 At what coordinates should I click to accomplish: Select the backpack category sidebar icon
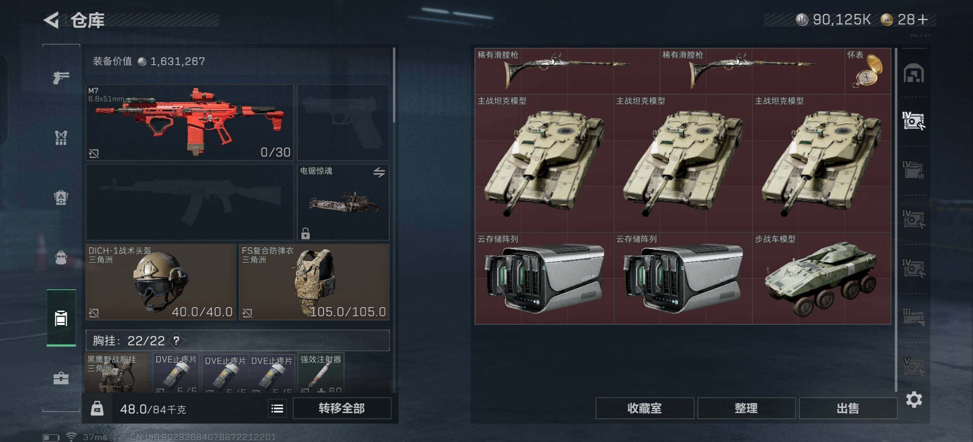[x=61, y=257]
